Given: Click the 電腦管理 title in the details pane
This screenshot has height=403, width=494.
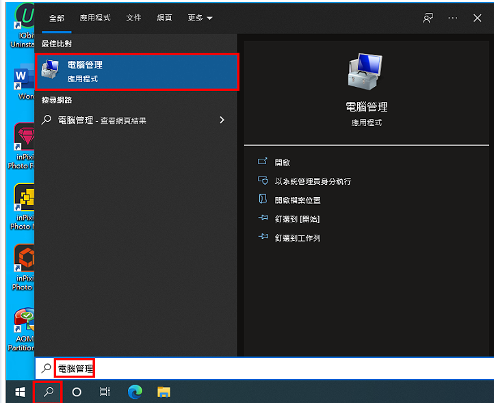Looking at the screenshot, I should pos(367,107).
